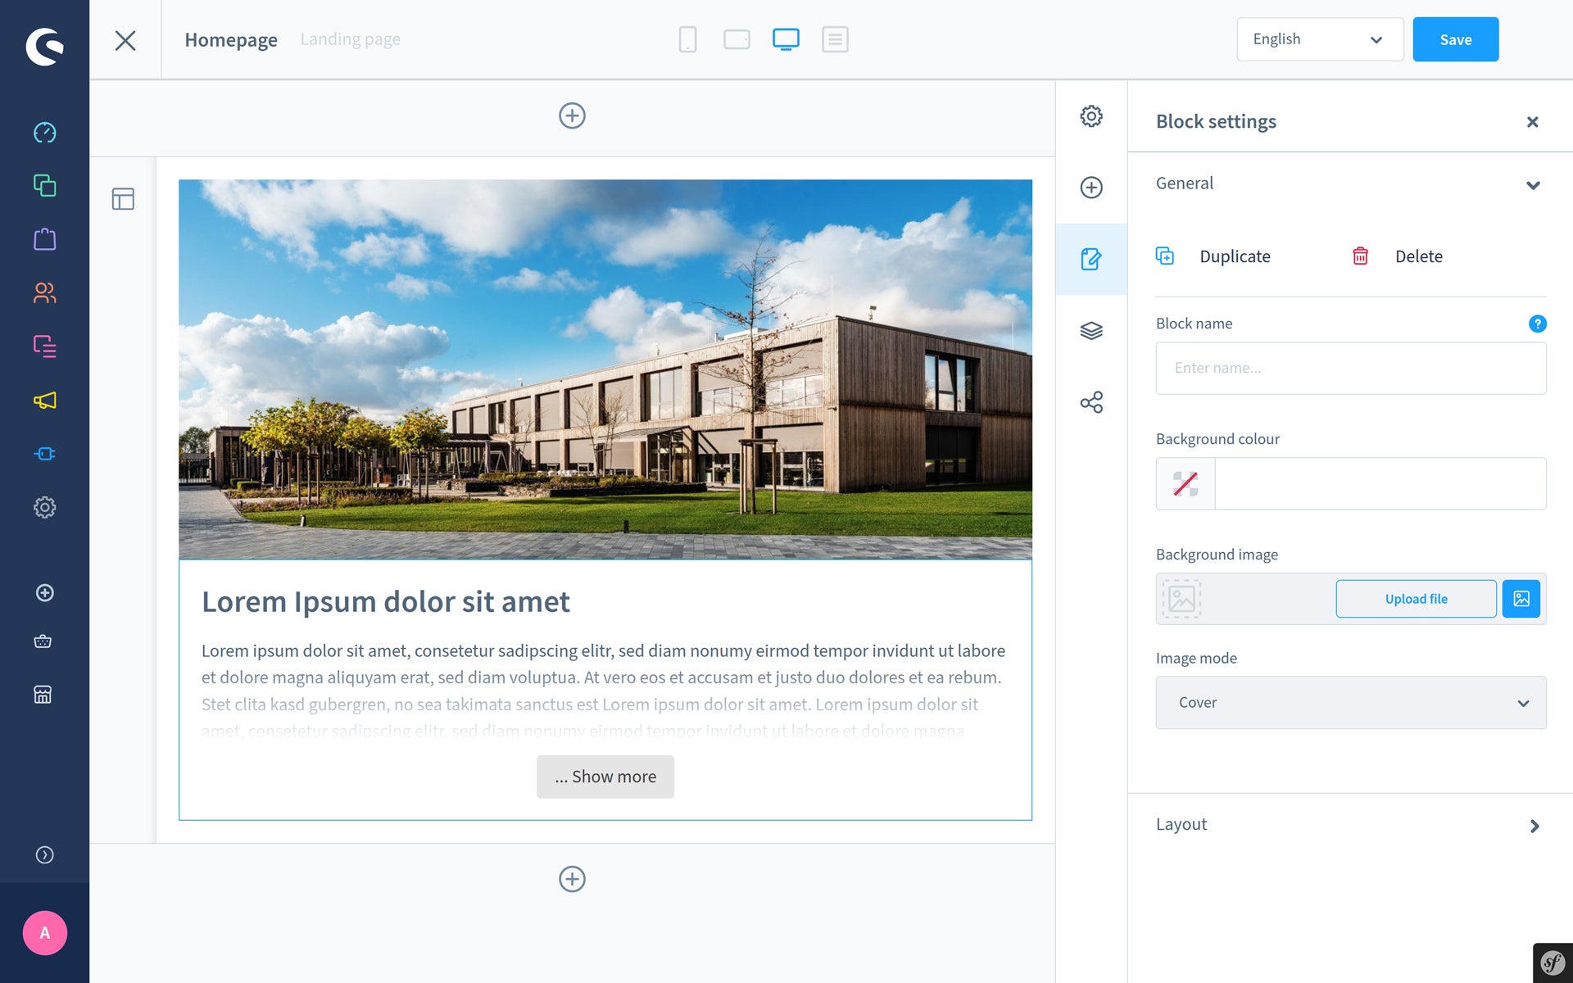Toggle the share/network icon in toolbar
The height and width of the screenshot is (983, 1573).
tap(1090, 402)
